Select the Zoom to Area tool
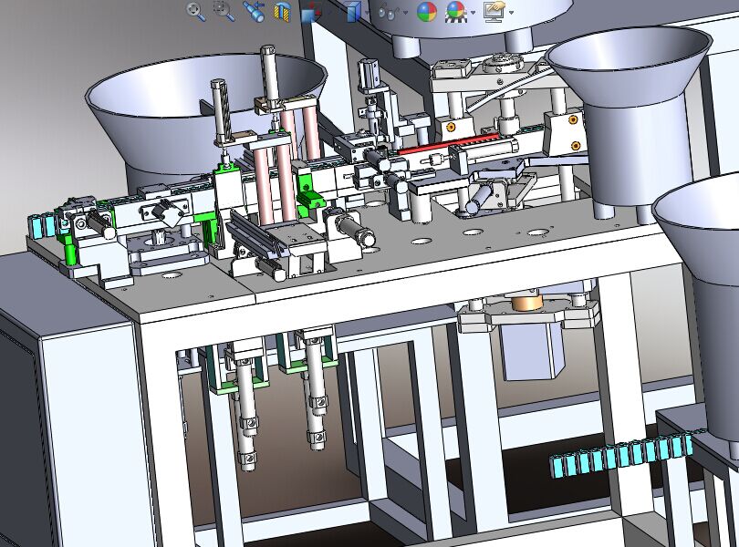 (224, 11)
